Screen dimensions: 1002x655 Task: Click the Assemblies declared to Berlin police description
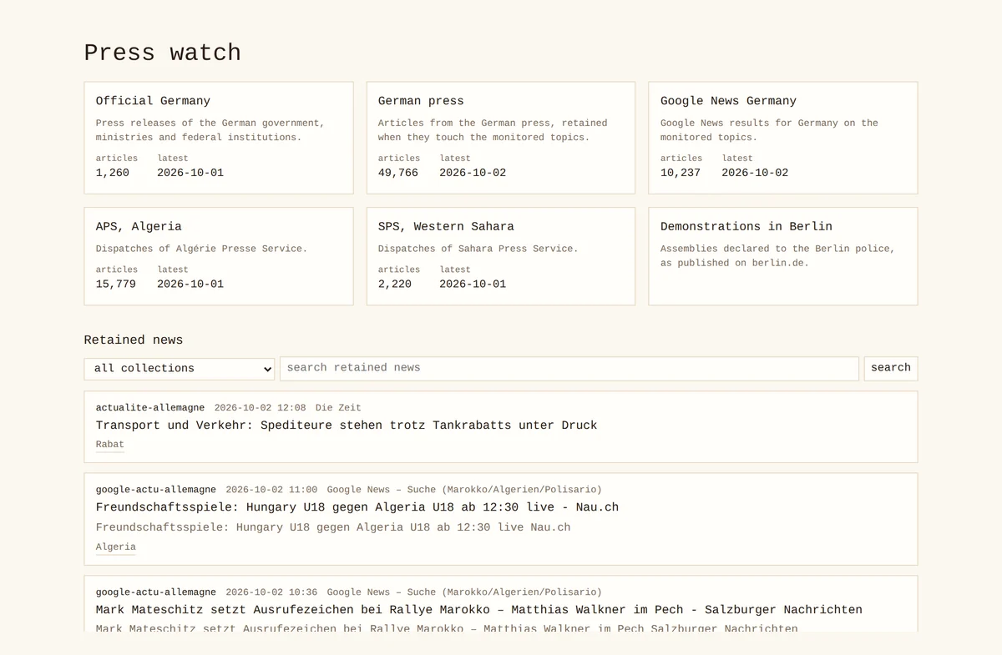click(777, 256)
